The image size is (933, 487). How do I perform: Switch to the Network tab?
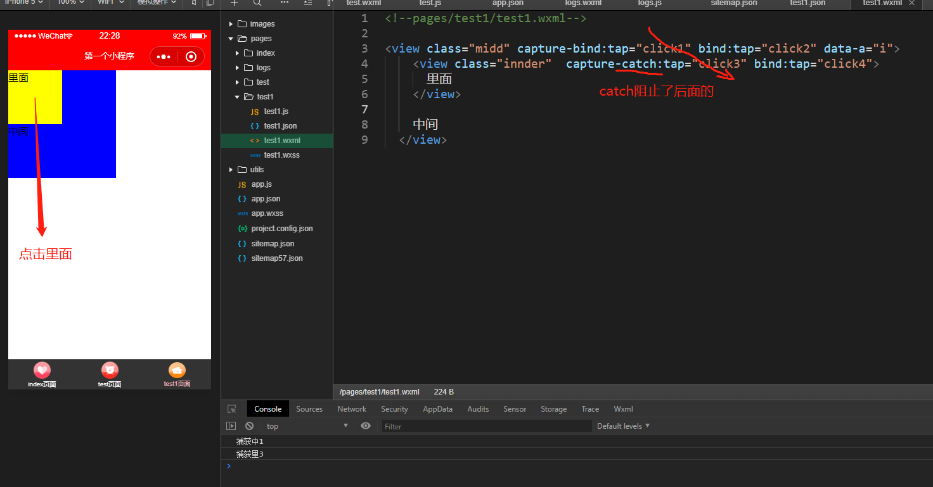(352, 409)
